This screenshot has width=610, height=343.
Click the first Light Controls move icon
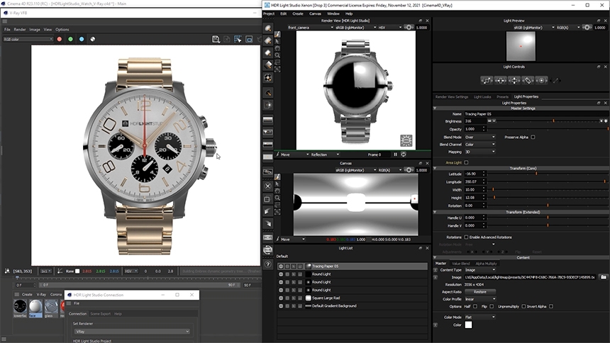(x=487, y=81)
